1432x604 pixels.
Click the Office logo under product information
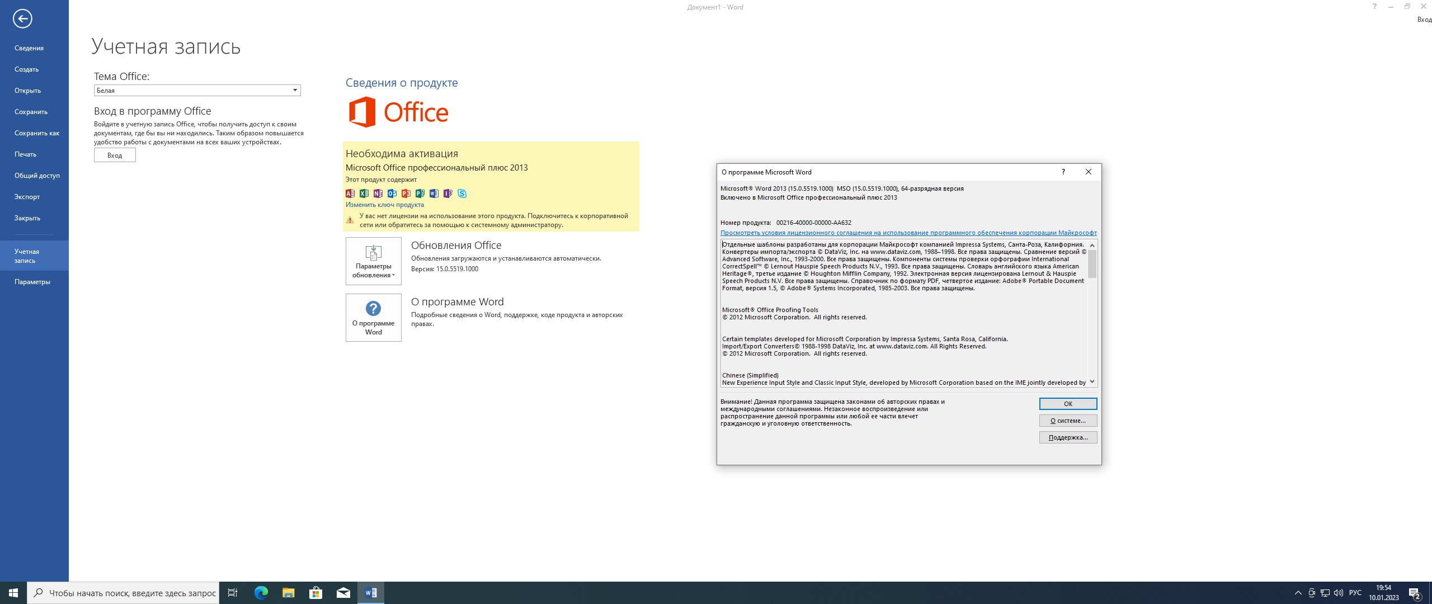[x=398, y=112]
